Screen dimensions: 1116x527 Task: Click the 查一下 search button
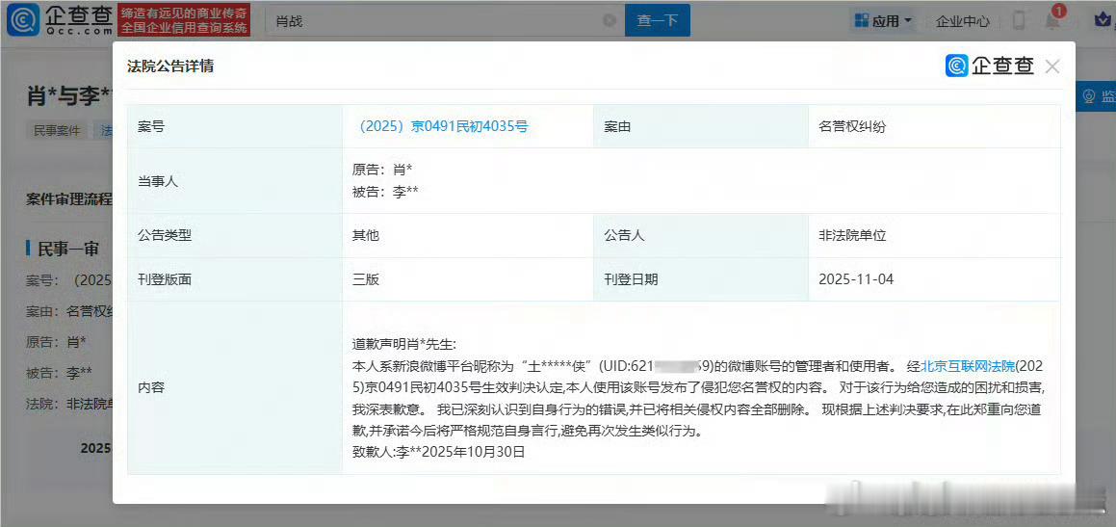coord(657,20)
